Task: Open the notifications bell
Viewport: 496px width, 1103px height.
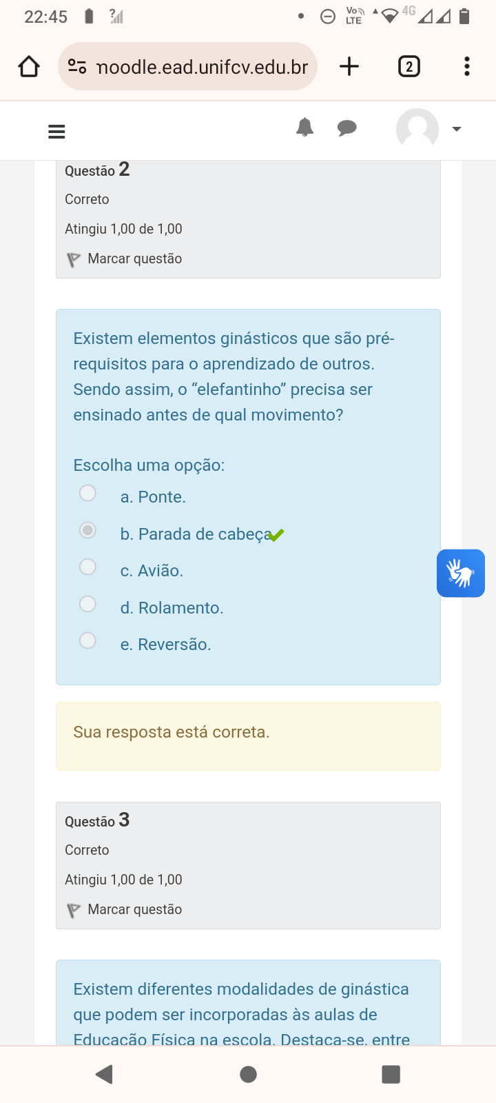Action: click(304, 128)
